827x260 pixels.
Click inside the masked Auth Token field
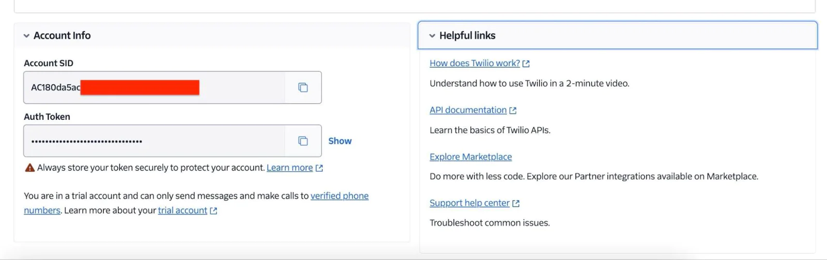(x=154, y=141)
